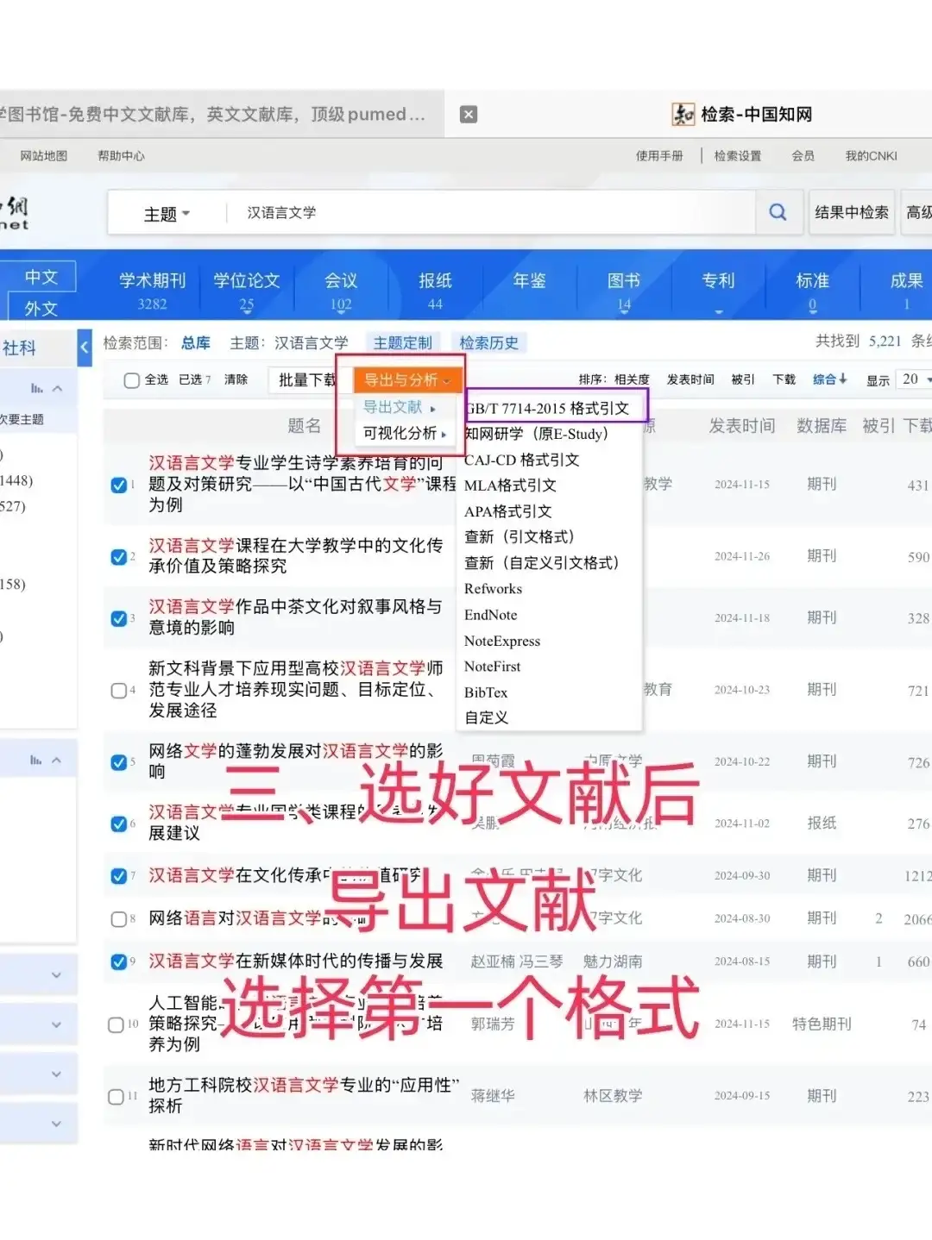Click the CNKI logo icon in the browser tab
This screenshot has height=1240, width=932.
(x=682, y=114)
